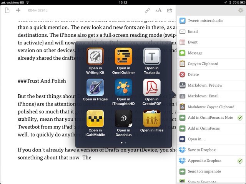Screen dimensions: 246x184
Task: Open draft in iFiles
Action: 151,119
